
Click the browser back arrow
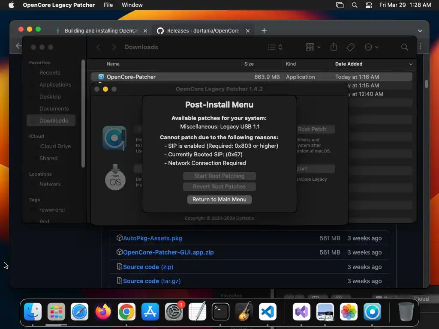click(x=18, y=46)
